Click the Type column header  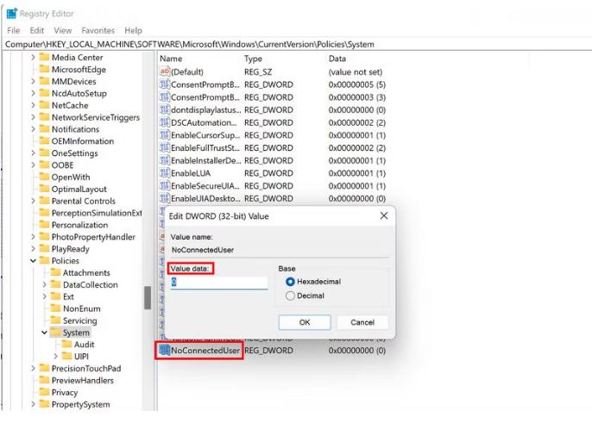coord(253,59)
